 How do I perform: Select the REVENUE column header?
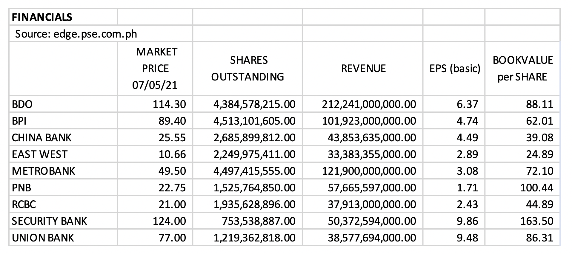pos(363,69)
